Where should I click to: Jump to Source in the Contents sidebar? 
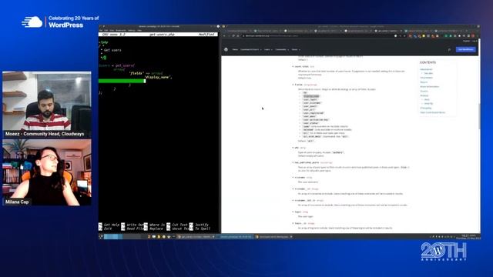click(424, 91)
